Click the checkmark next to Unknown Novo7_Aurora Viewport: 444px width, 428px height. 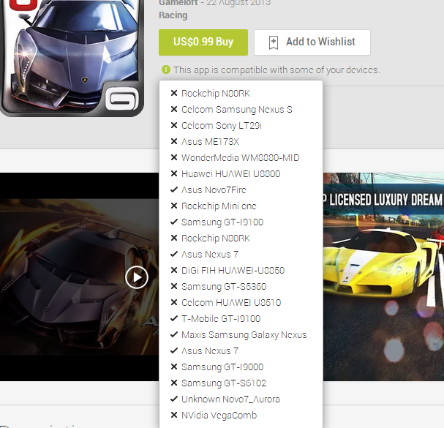click(x=174, y=399)
